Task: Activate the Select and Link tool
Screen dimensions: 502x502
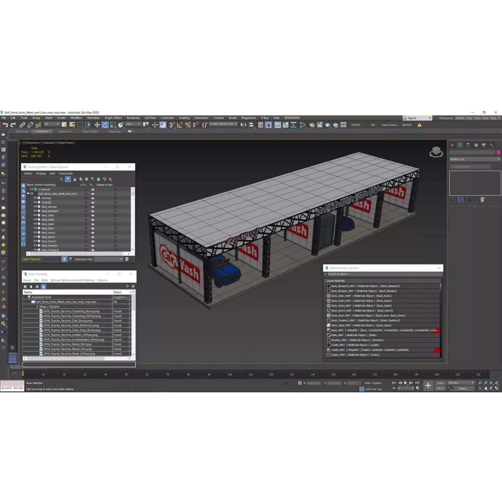Action: (22, 125)
